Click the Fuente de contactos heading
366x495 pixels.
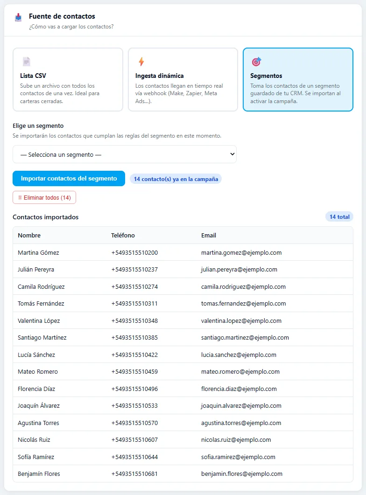62,16
